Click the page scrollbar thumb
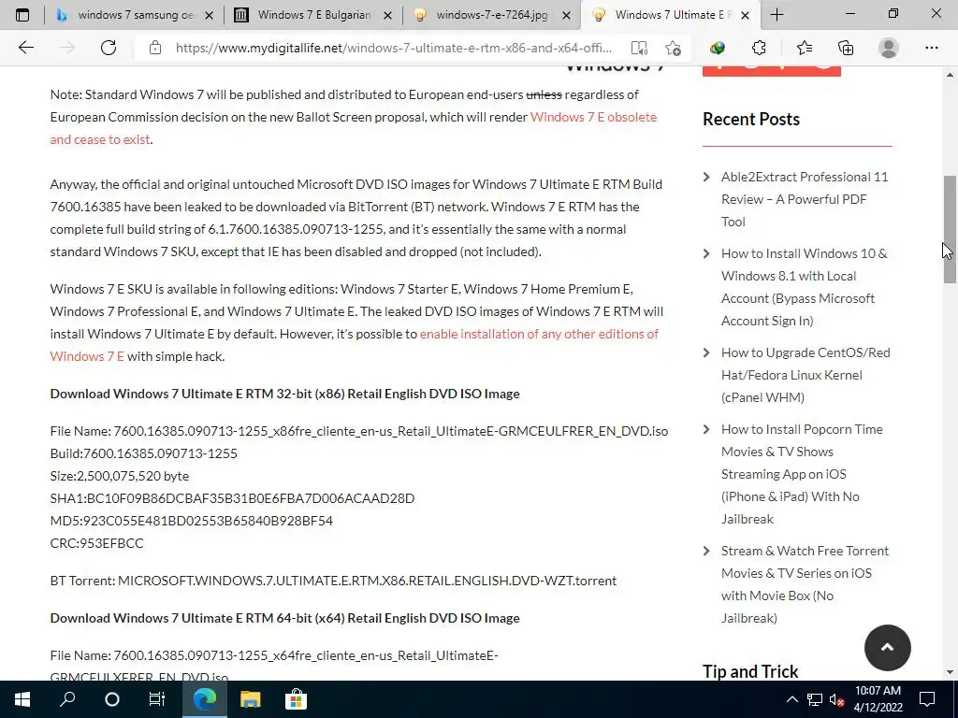Screen dimensions: 958x718 [950, 229]
